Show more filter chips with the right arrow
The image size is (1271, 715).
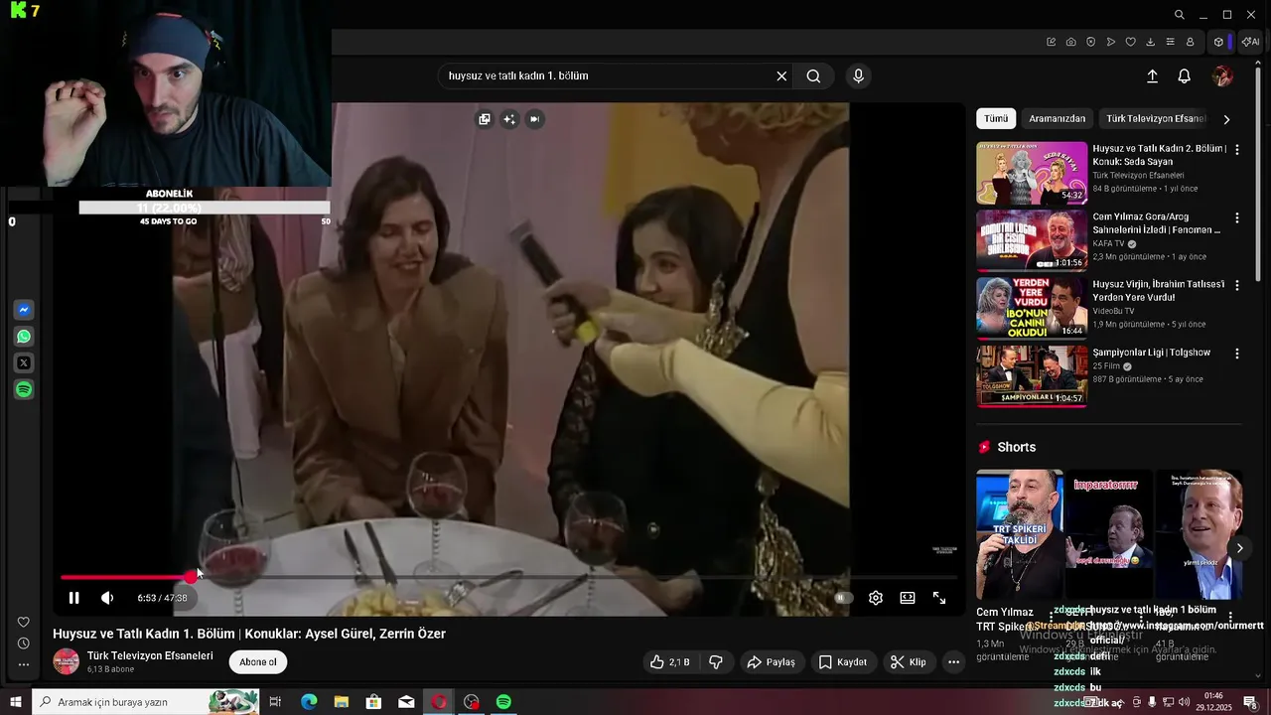1226,119
